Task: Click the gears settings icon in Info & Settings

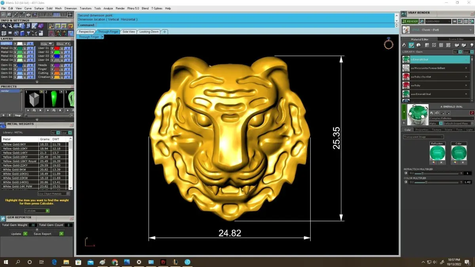Action: (x=4, y=26)
